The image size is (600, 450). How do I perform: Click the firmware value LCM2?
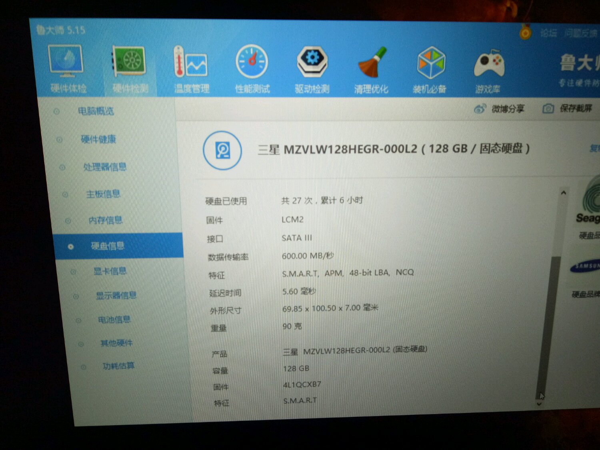tap(292, 220)
